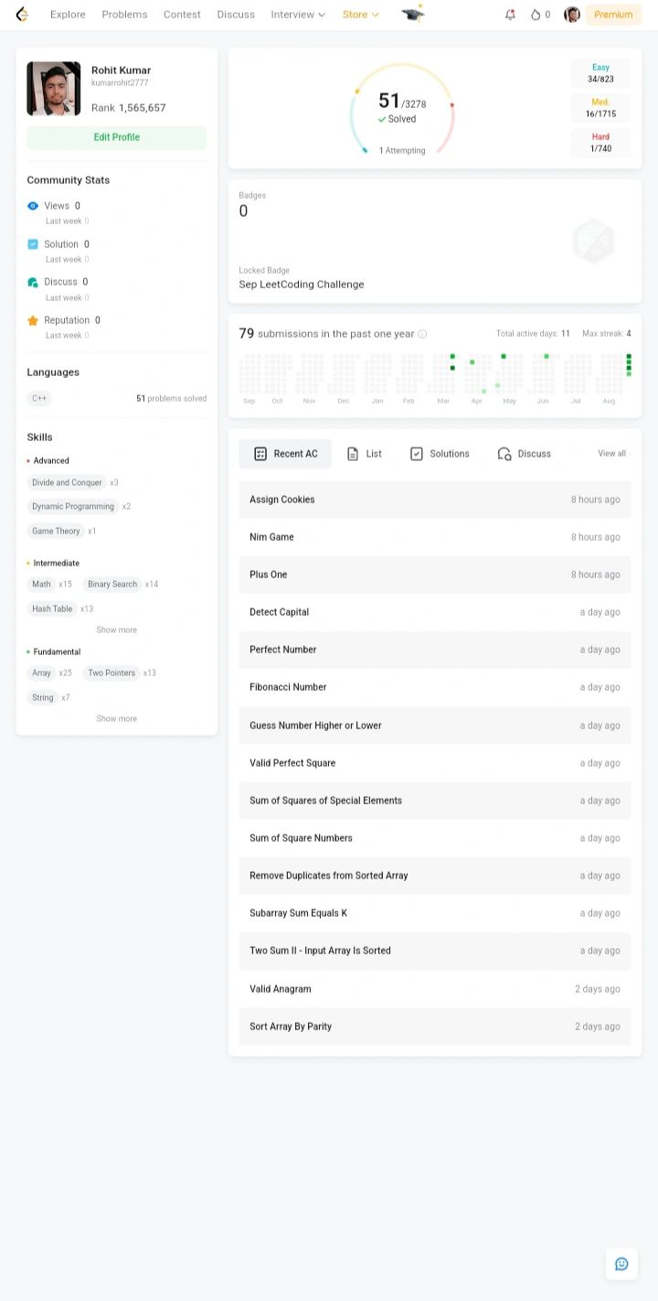Click the streak flame icon
Screen dimensions: 658x1301
click(x=536, y=15)
